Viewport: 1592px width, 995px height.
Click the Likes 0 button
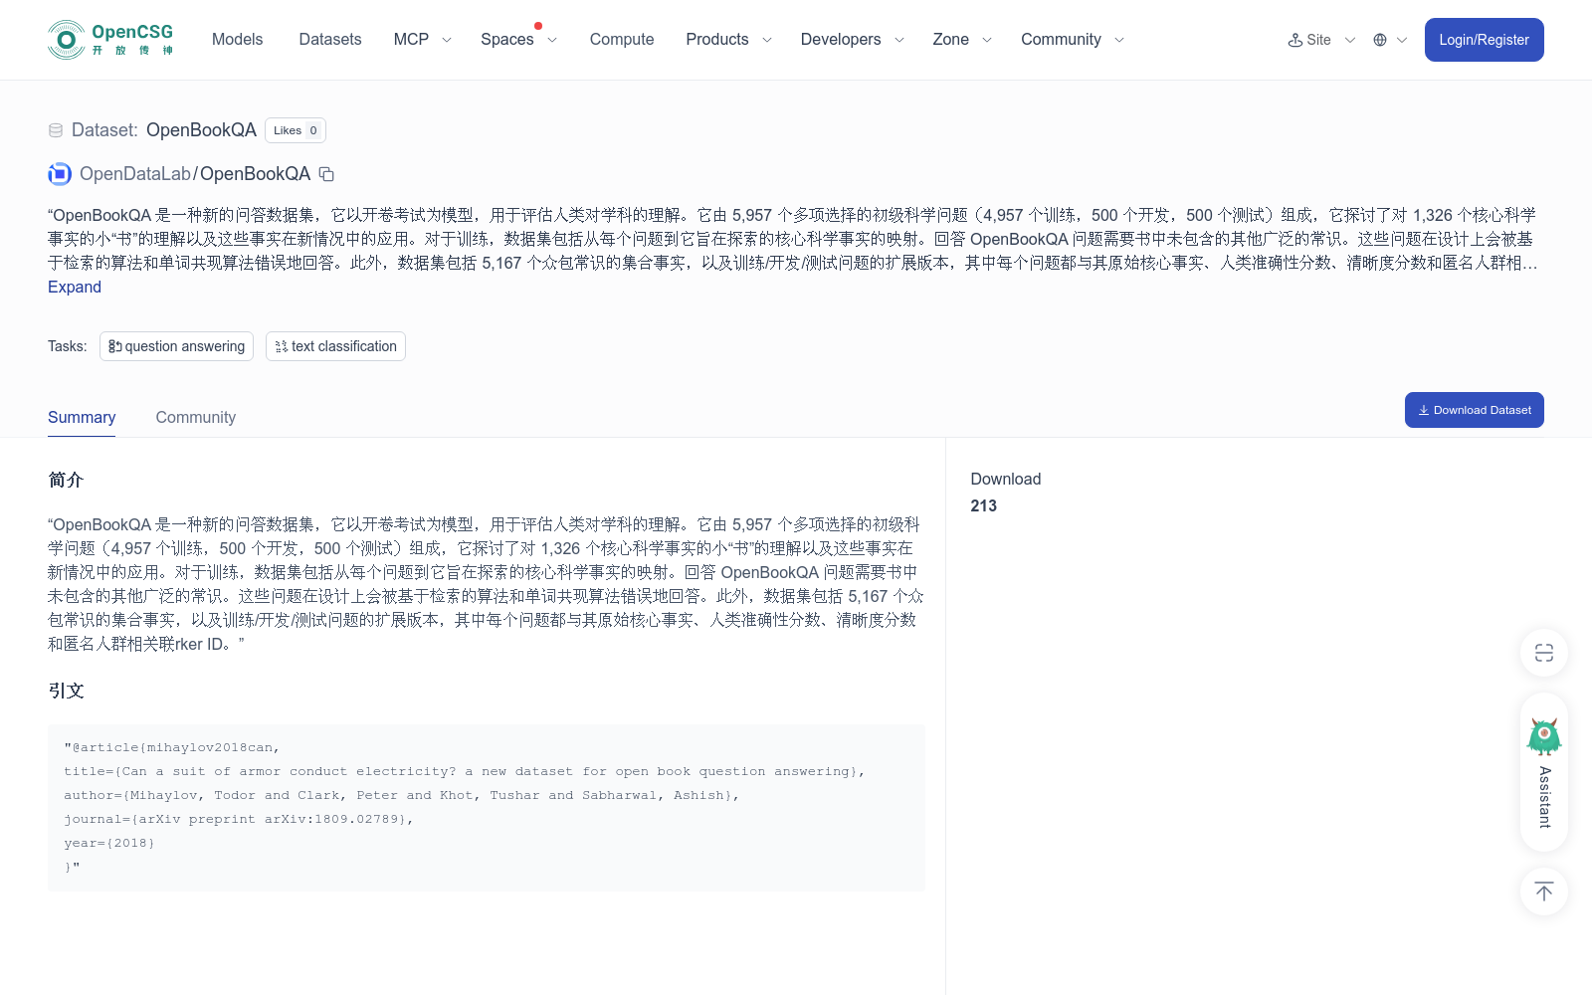coord(296,130)
